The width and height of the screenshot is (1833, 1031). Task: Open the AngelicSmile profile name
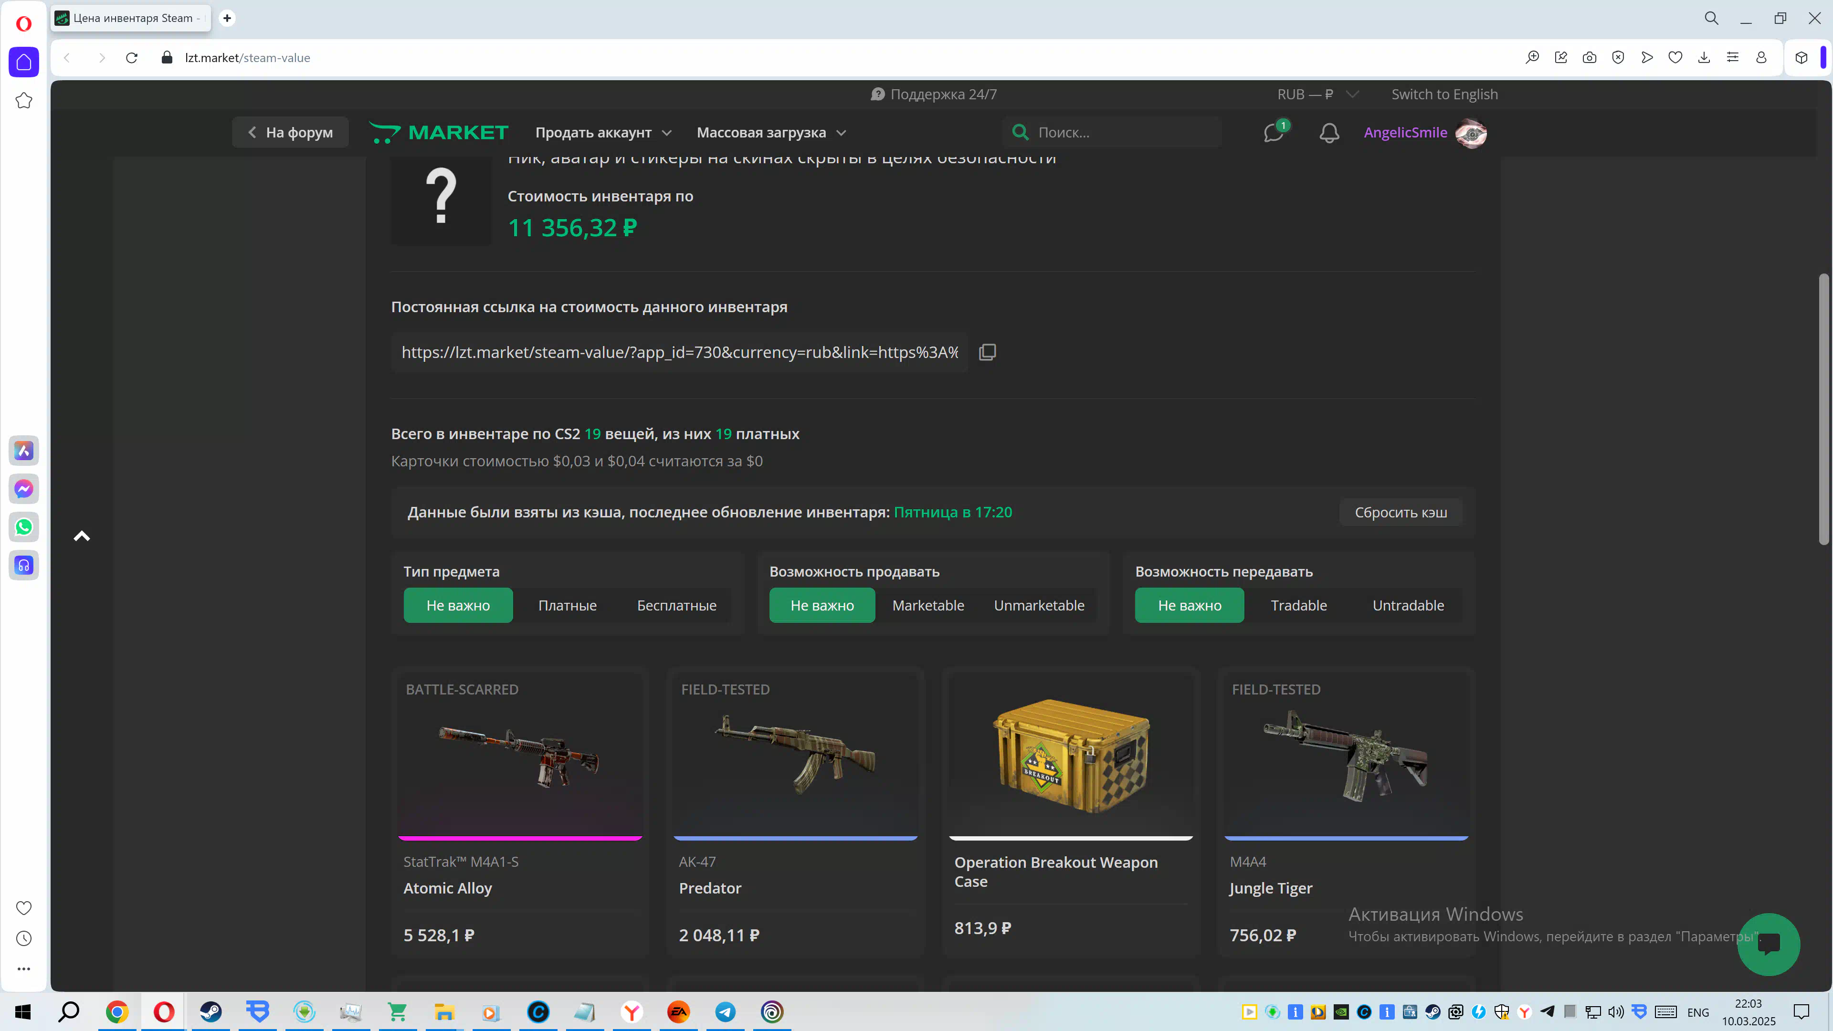pyautogui.click(x=1405, y=132)
